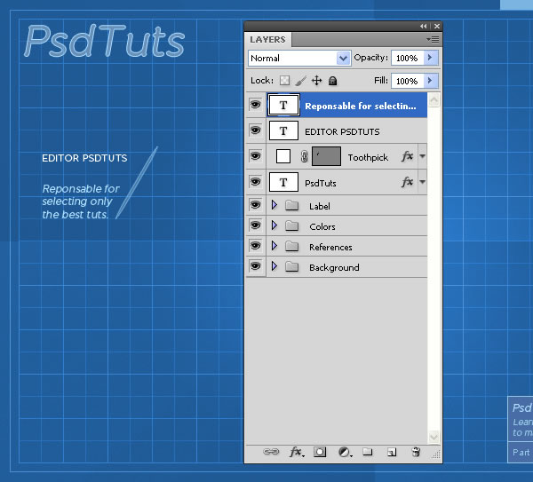533x482 pixels.
Task: Click the Opacity 100% field
Action: pos(407,58)
